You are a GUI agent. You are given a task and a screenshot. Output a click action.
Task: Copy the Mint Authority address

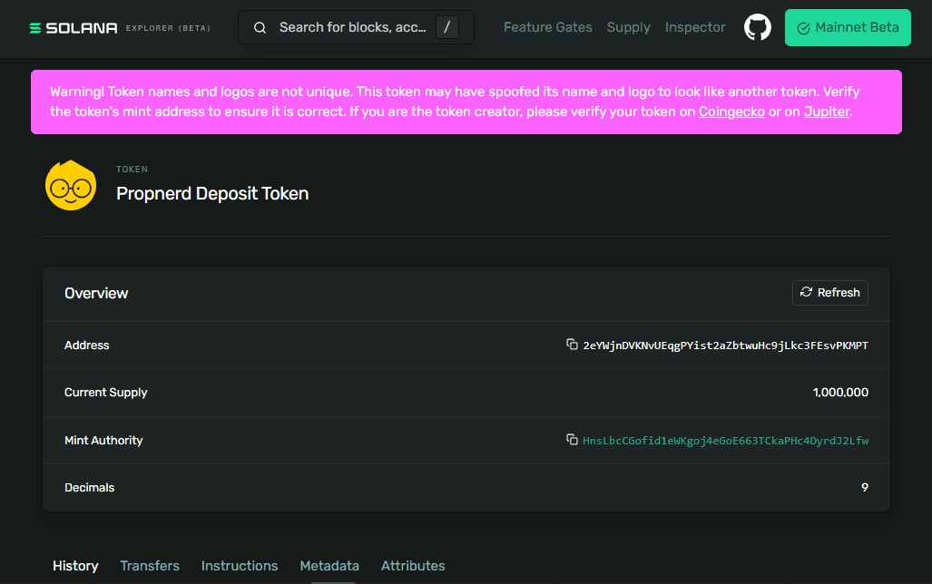coord(572,440)
